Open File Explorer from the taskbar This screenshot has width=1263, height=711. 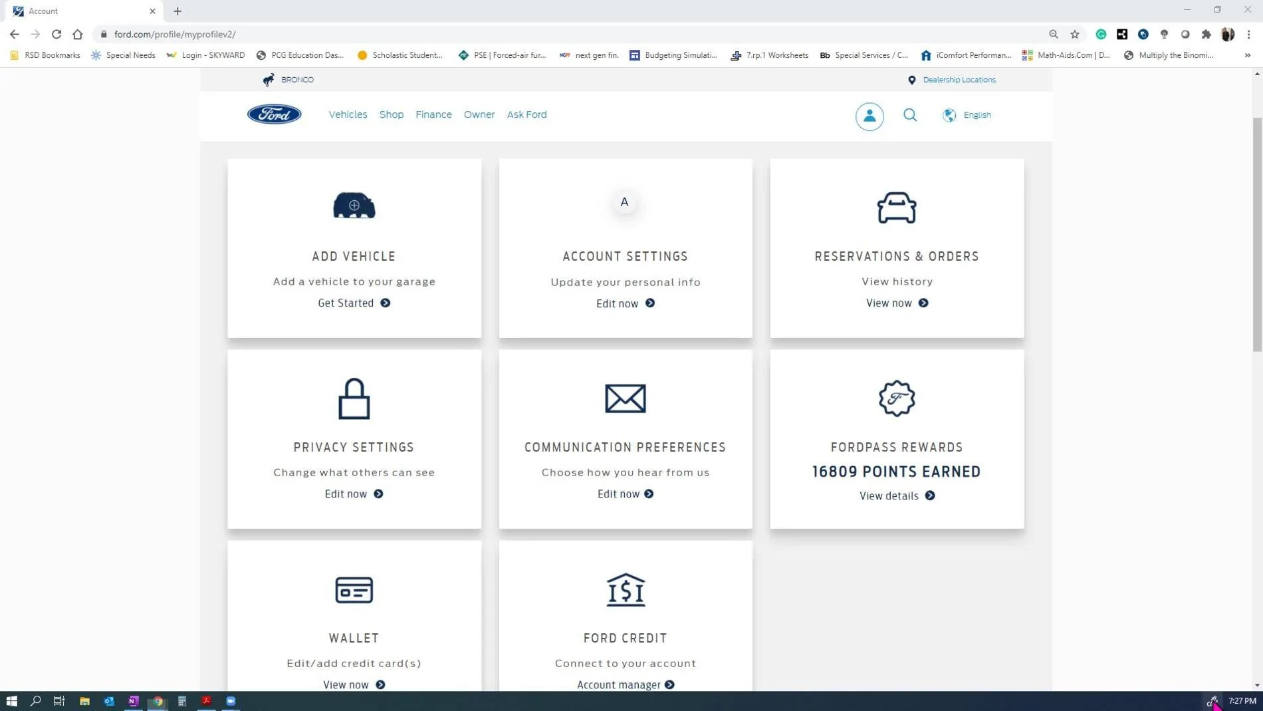pyautogui.click(x=84, y=701)
